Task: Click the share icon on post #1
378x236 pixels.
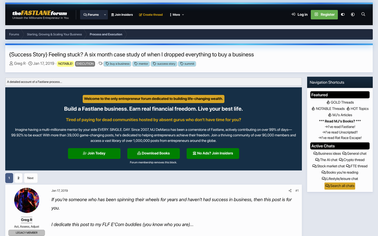Action: point(290,190)
